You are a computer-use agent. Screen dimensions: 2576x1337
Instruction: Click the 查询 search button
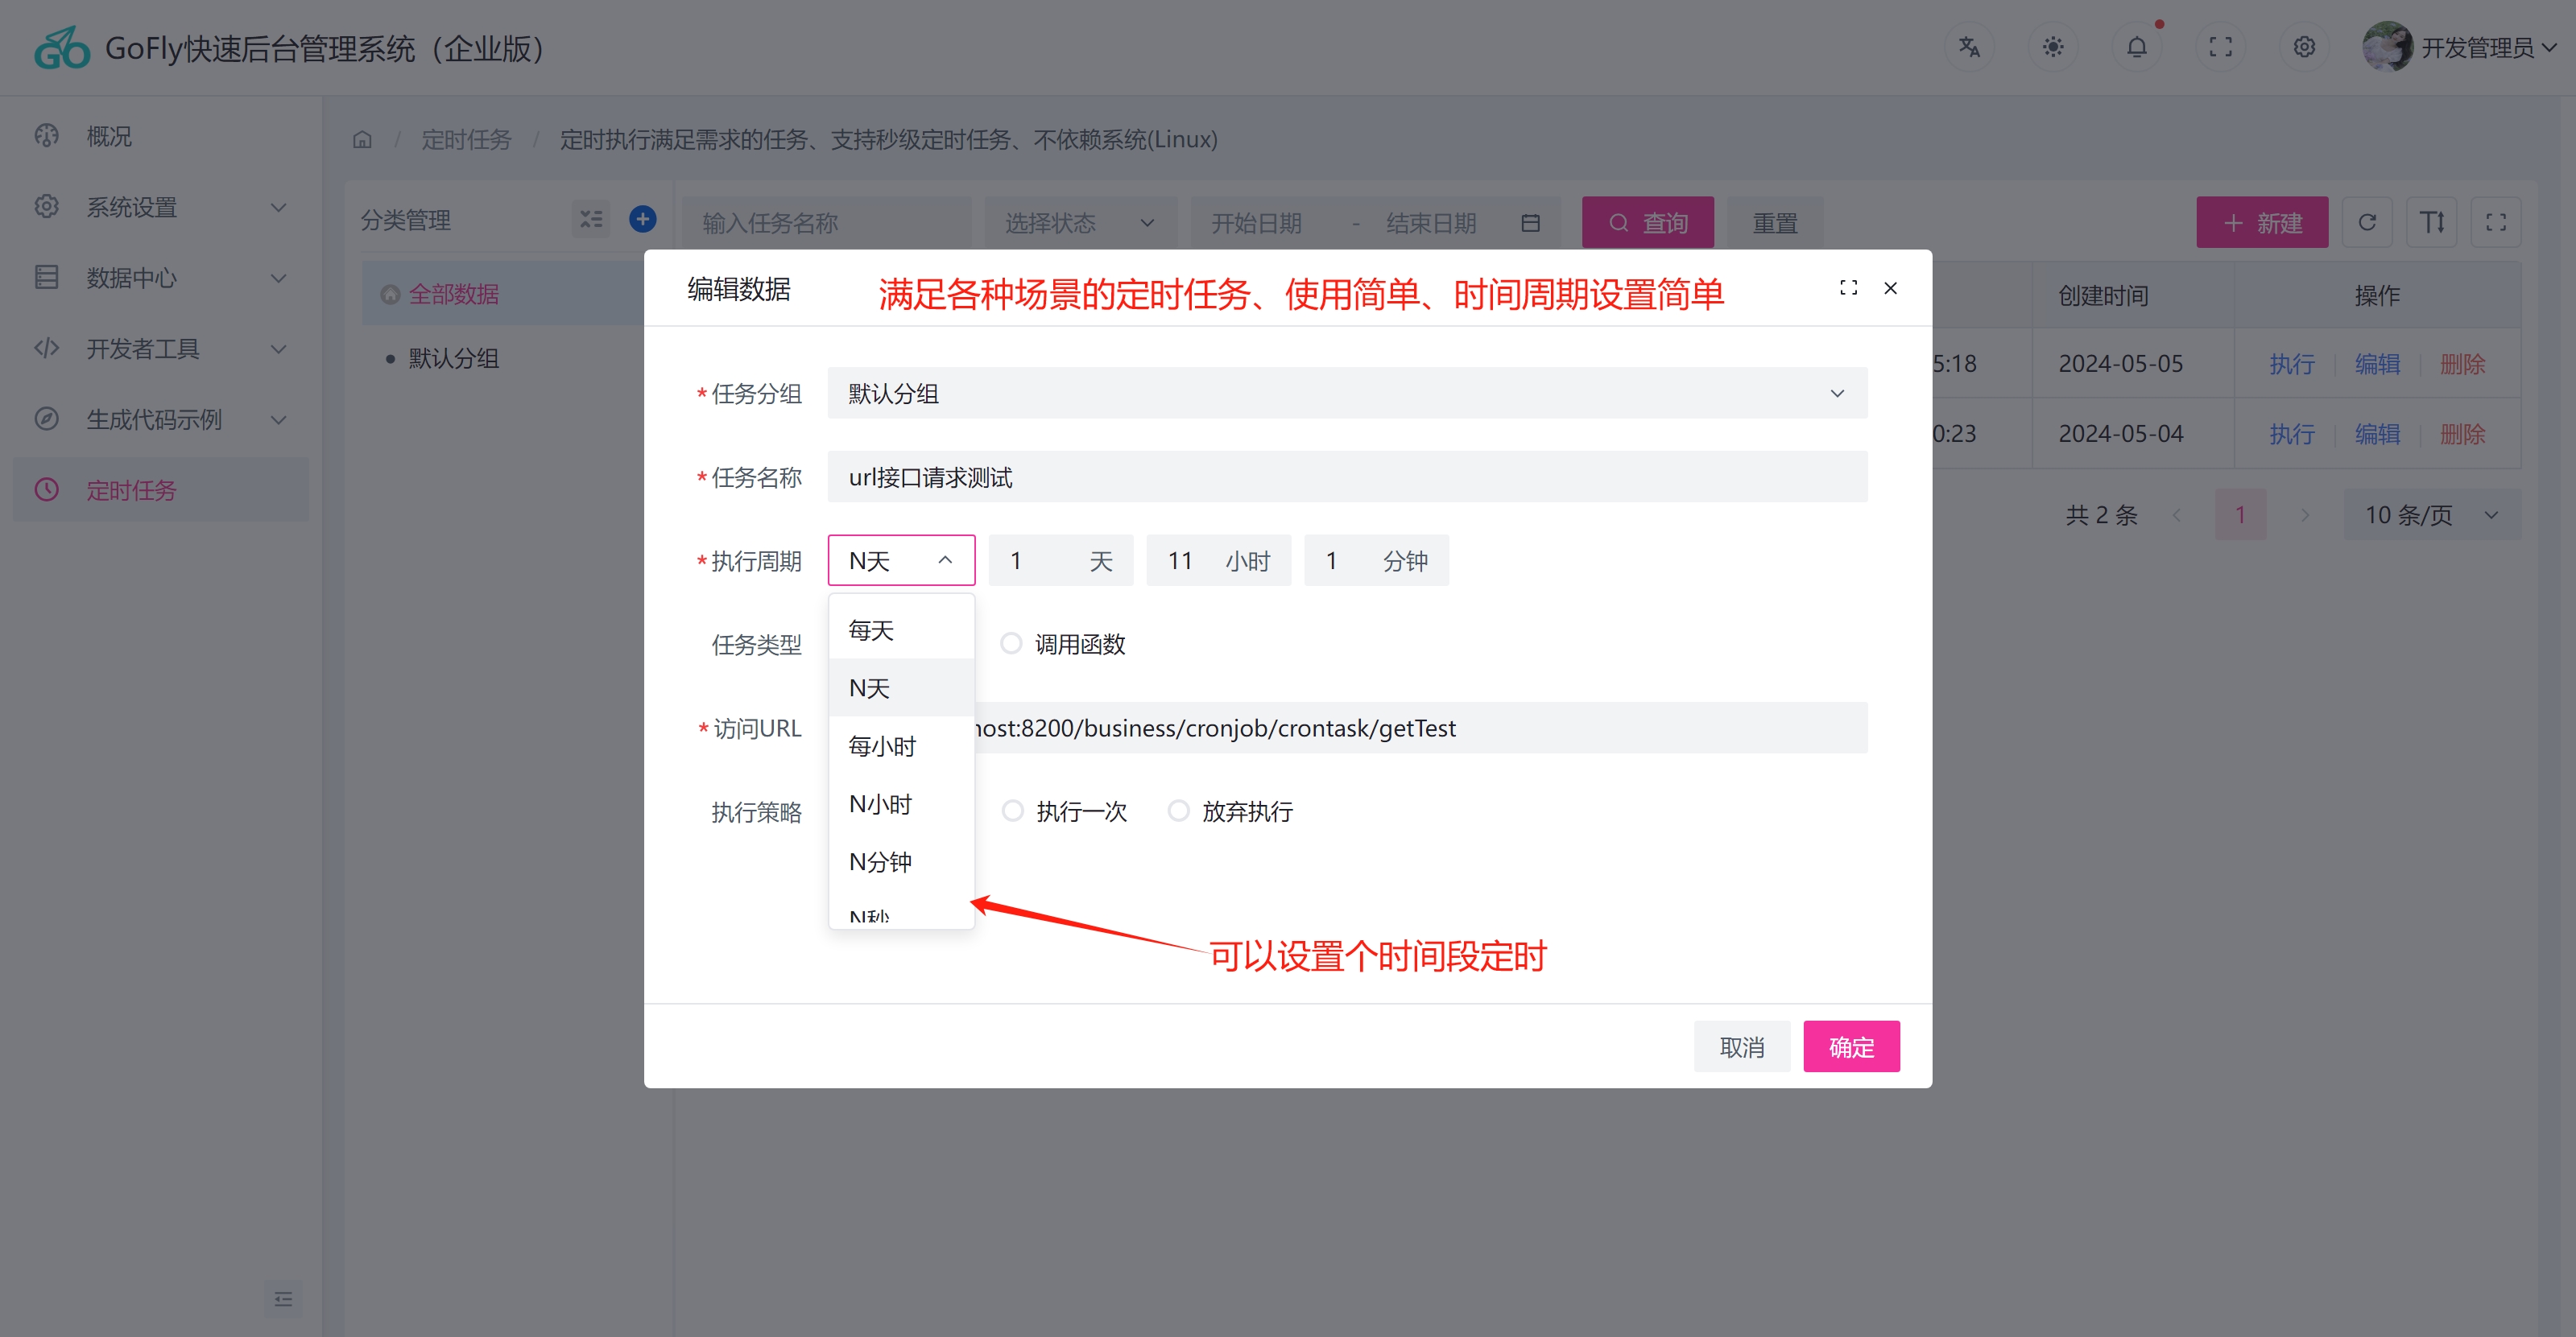click(x=1648, y=222)
